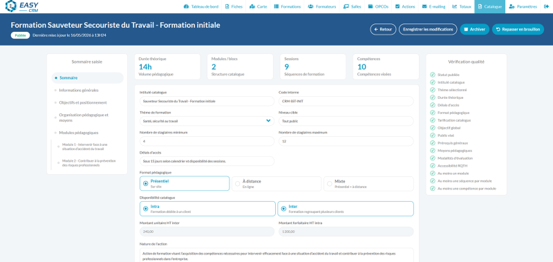This screenshot has width=553, height=262.
Task: Go to the Salles page
Action: click(x=352, y=6)
